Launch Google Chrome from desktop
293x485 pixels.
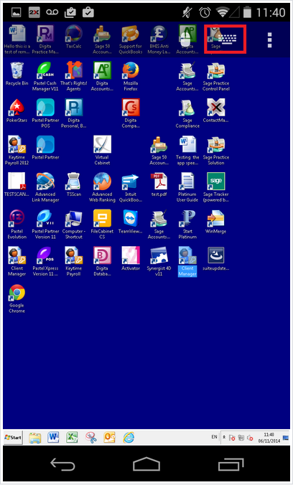[17, 299]
